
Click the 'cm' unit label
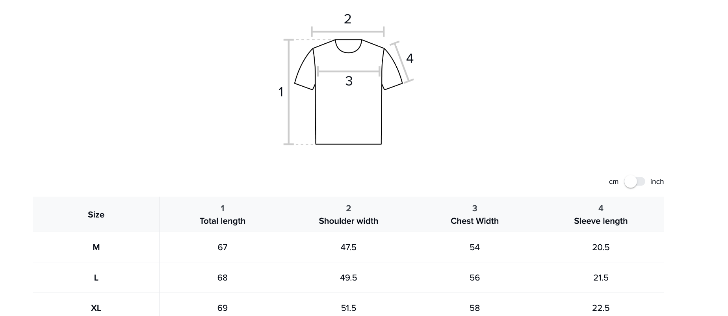point(613,182)
